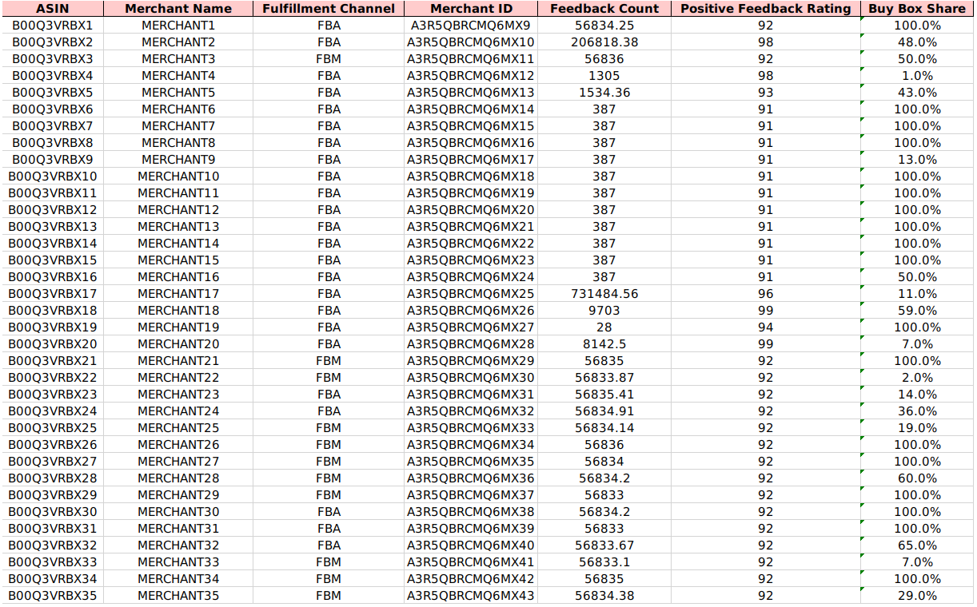The image size is (977, 607).
Task: Select the 19.0% buy box share cell
Action: (917, 428)
